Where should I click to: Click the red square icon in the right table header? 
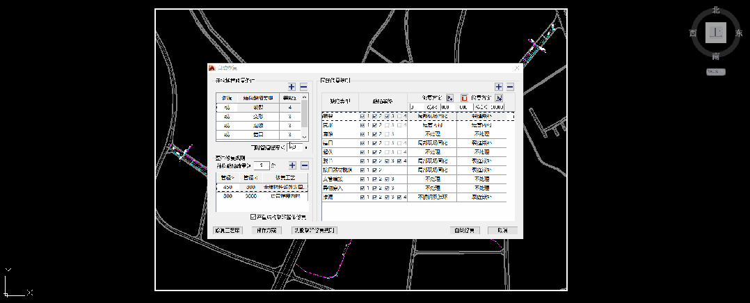[x=464, y=98]
